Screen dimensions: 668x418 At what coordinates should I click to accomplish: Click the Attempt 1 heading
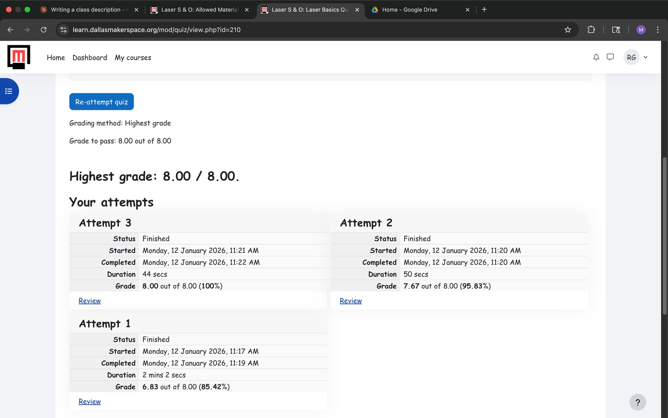point(105,324)
